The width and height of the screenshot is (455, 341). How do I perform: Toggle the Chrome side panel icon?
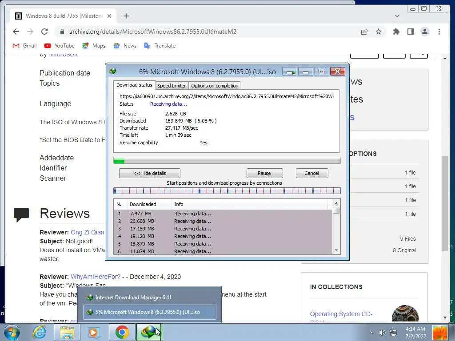click(410, 32)
